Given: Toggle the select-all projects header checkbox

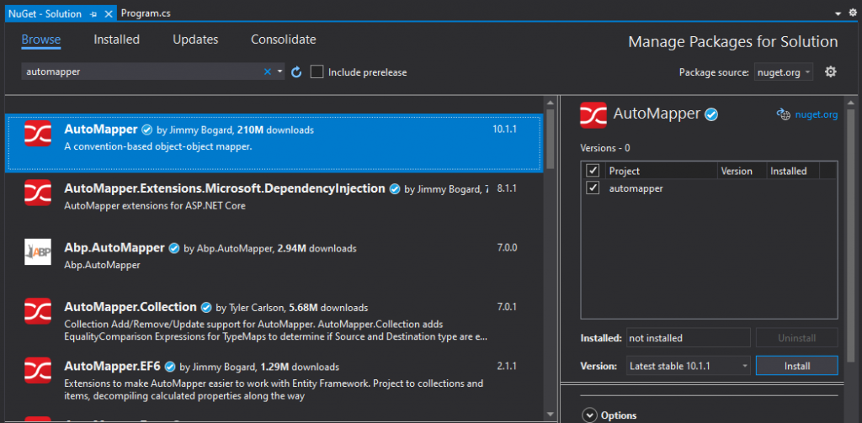Looking at the screenshot, I should [x=593, y=171].
